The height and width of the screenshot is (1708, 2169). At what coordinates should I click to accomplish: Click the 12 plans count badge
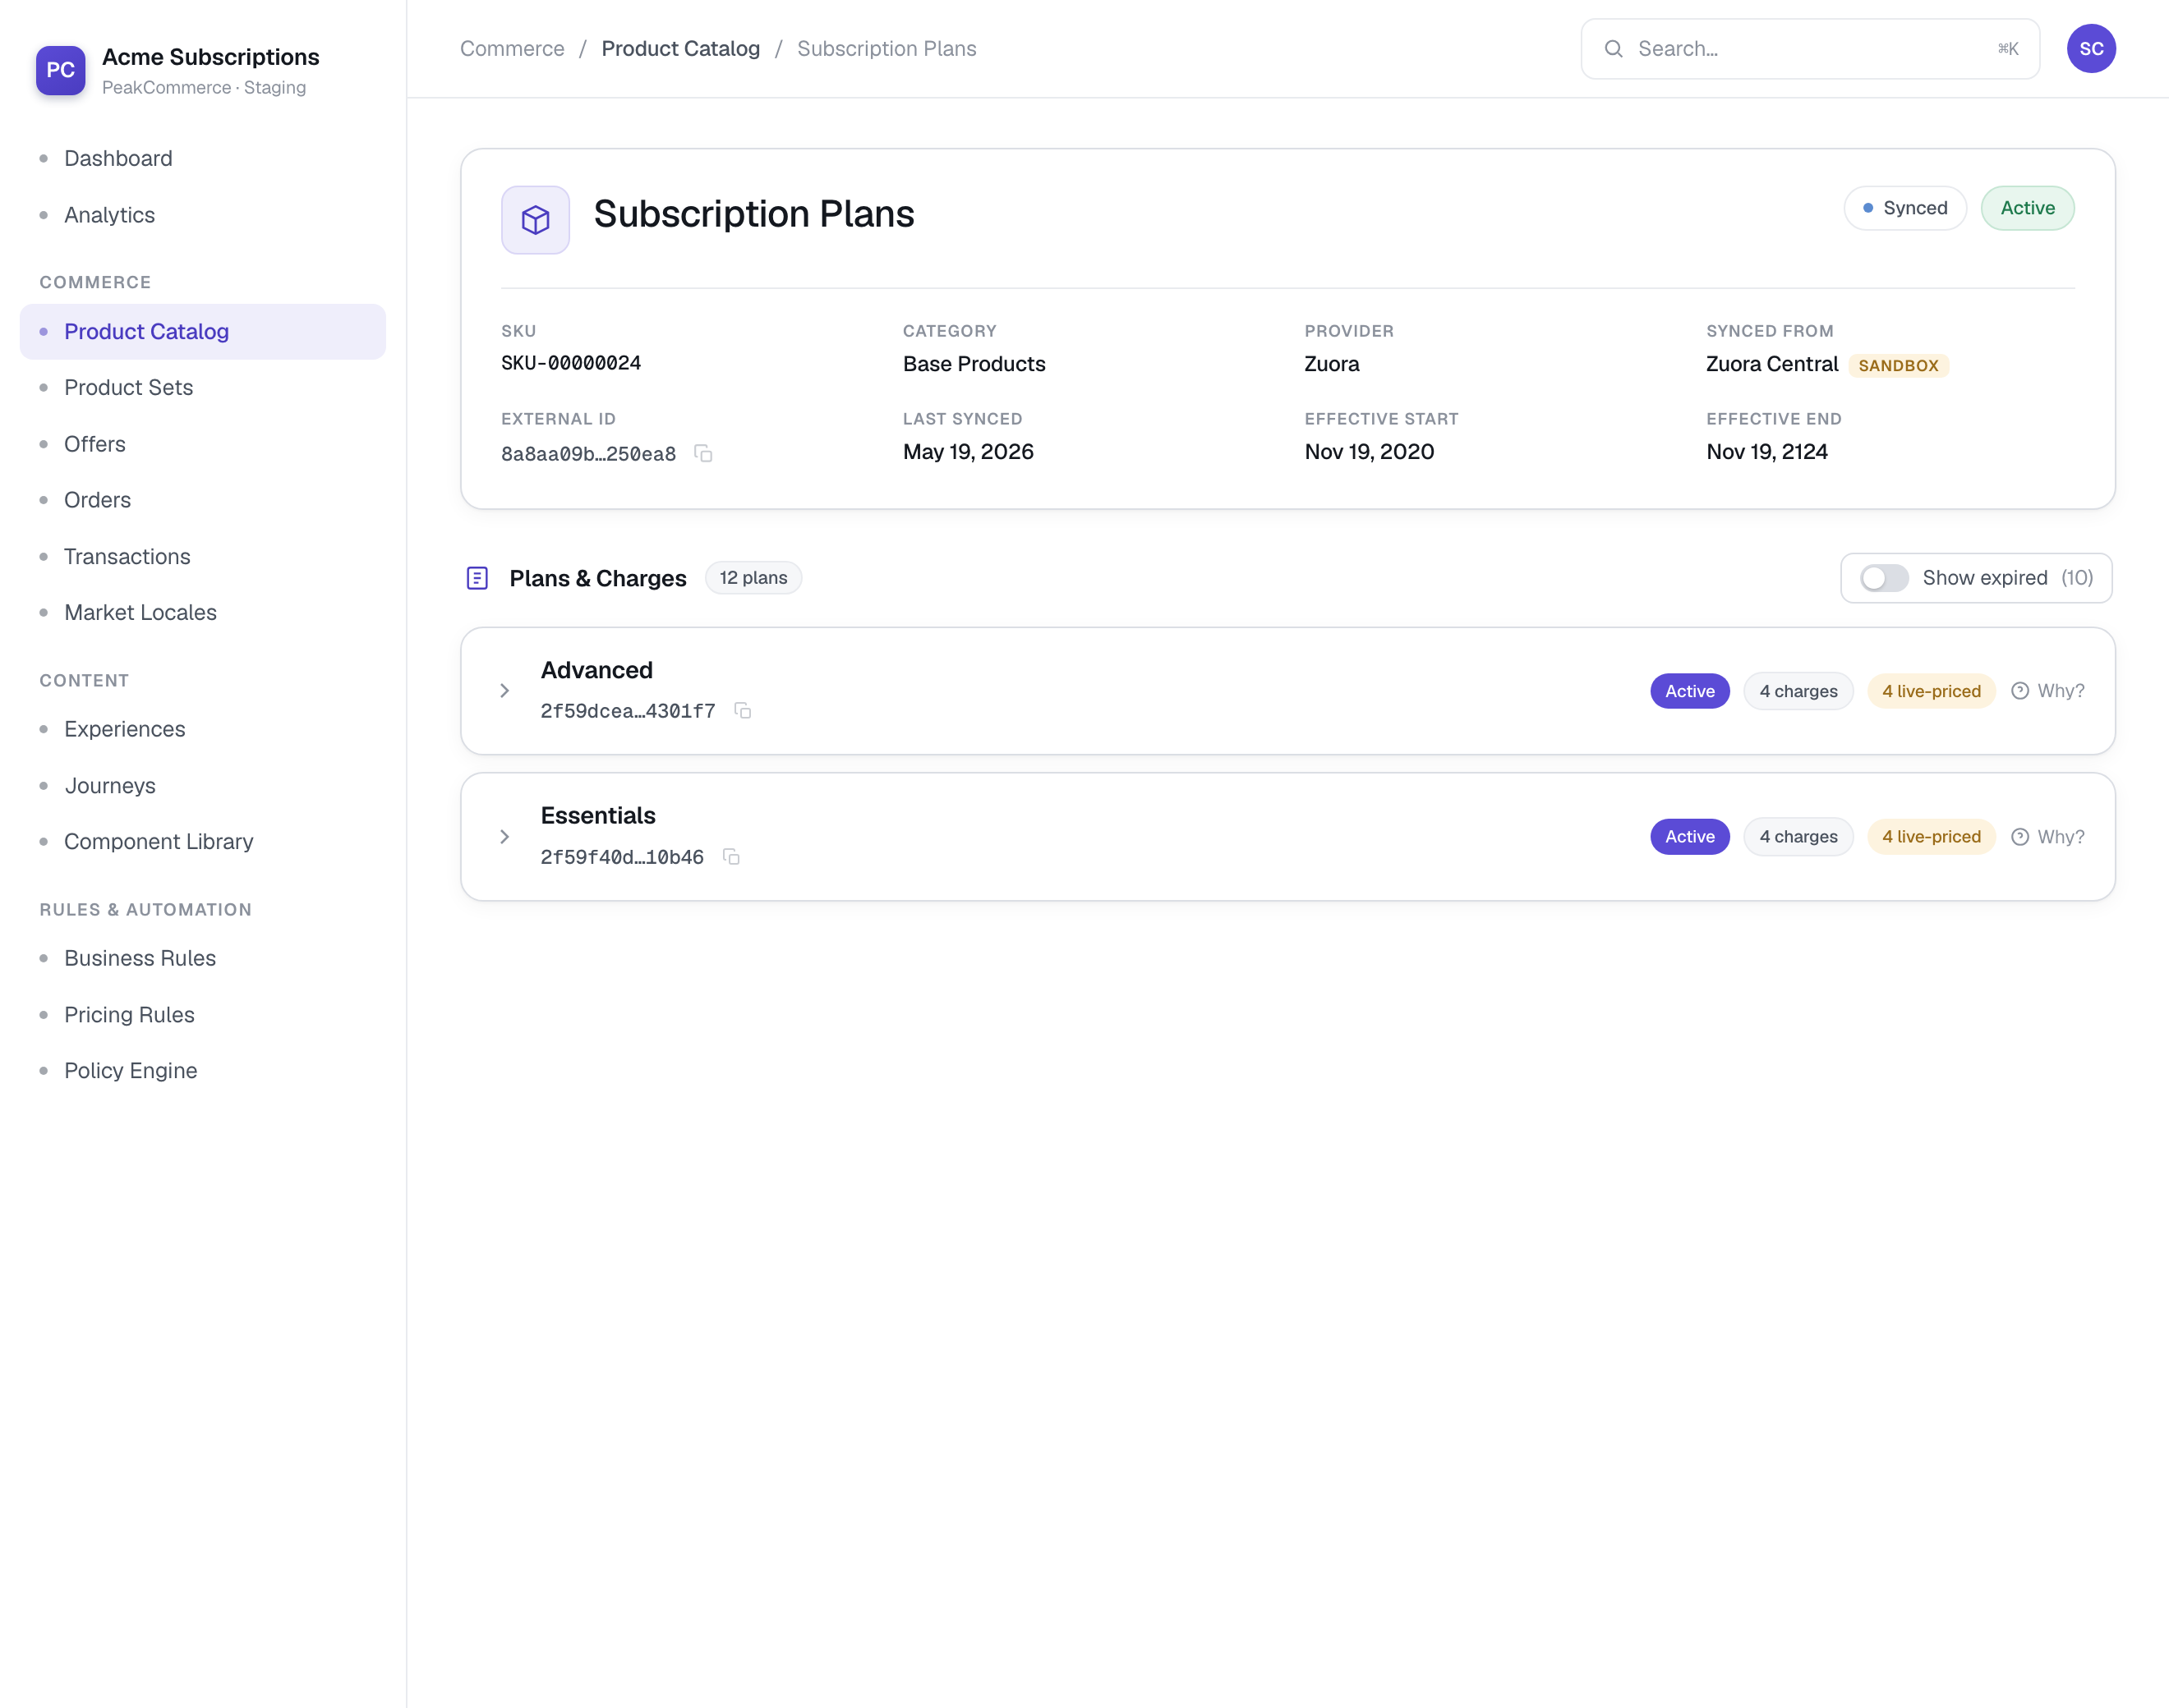(753, 578)
